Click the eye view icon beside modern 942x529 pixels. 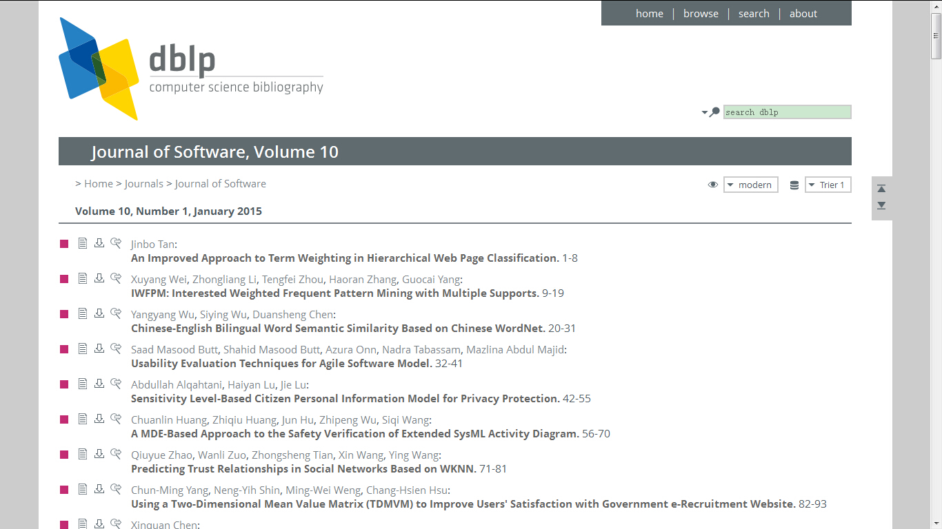point(713,185)
